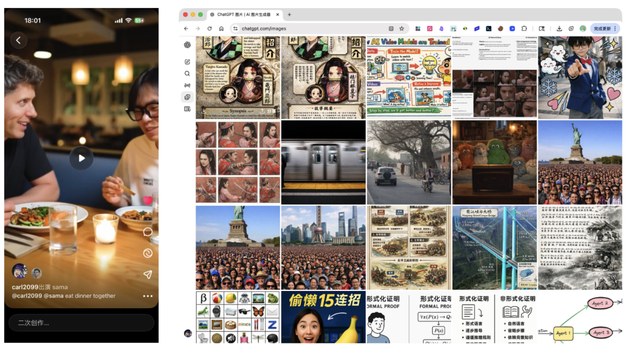This screenshot has width=626, height=347.
Task: Share video via paper plane icon
Action: pyautogui.click(x=148, y=275)
